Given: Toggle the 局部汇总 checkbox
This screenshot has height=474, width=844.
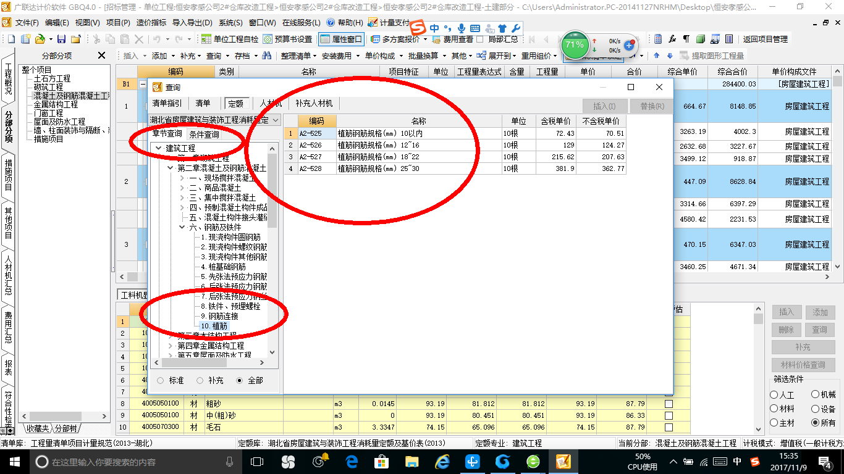Looking at the screenshot, I should pos(480,39).
